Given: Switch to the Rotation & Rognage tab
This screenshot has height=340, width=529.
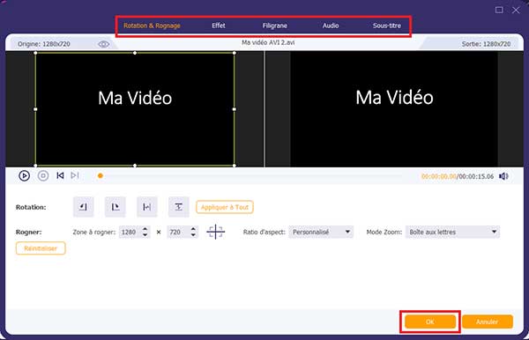Looking at the screenshot, I should [152, 26].
